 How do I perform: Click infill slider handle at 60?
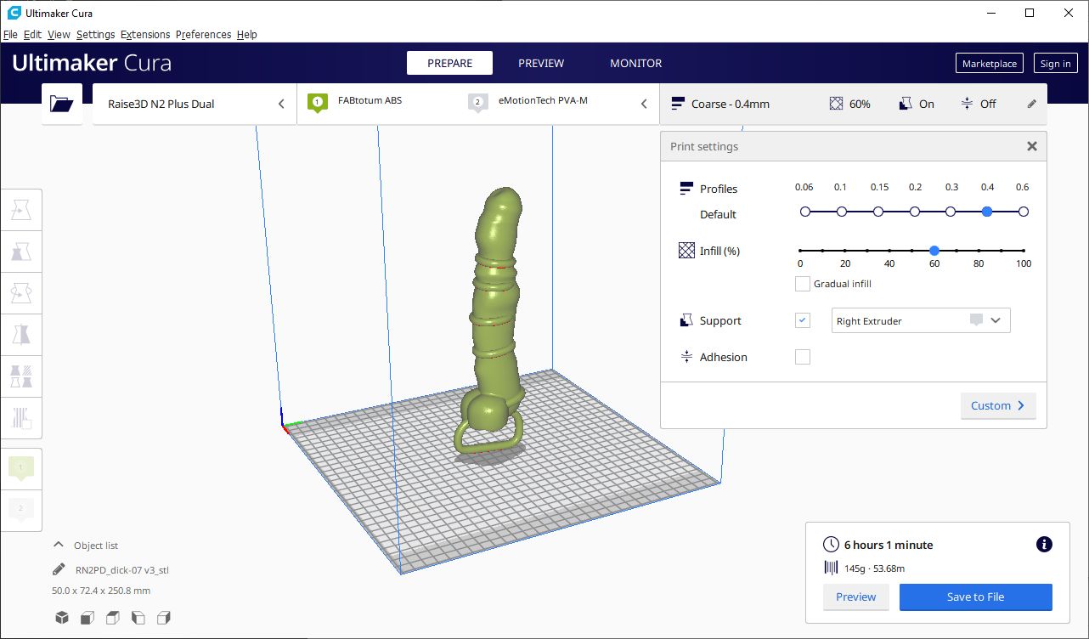click(934, 251)
